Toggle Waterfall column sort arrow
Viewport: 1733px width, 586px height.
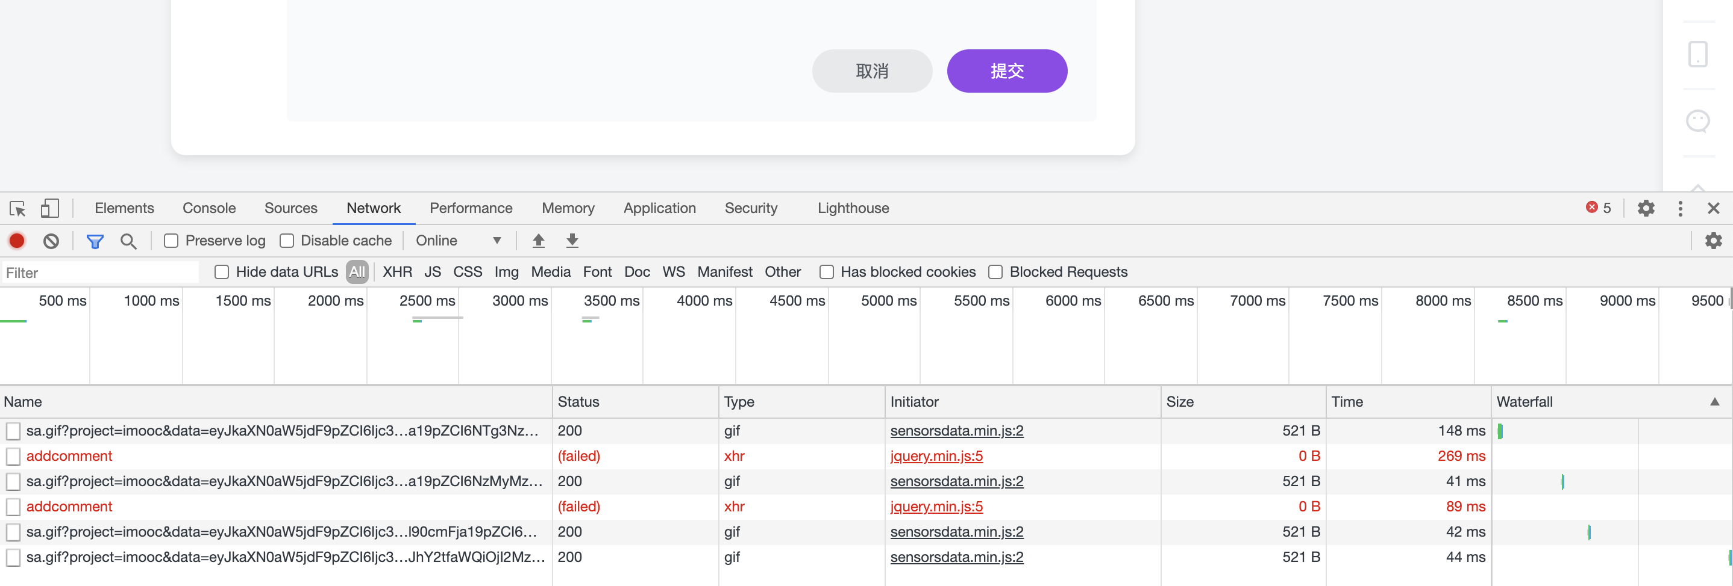point(1714,402)
